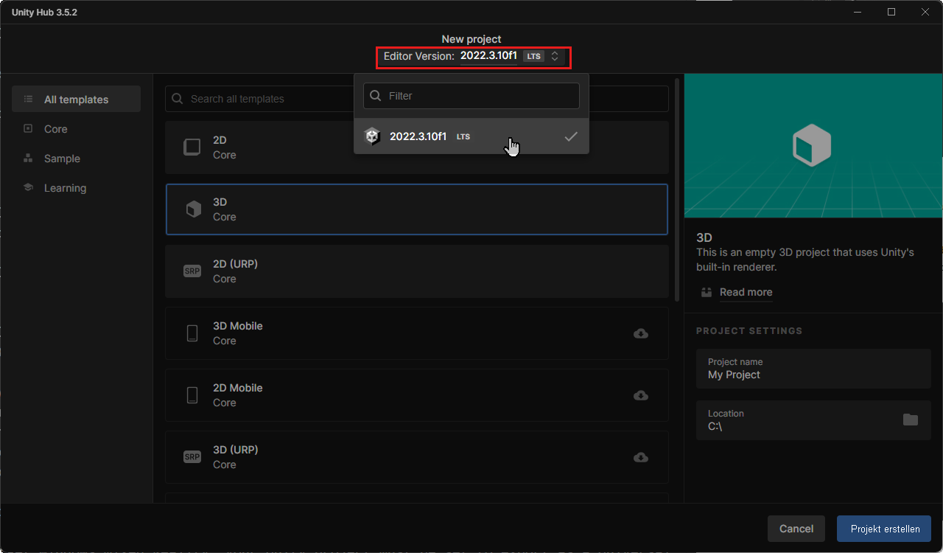Click the cloud download icon for 2D Mobile
The height and width of the screenshot is (553, 943).
pos(640,395)
